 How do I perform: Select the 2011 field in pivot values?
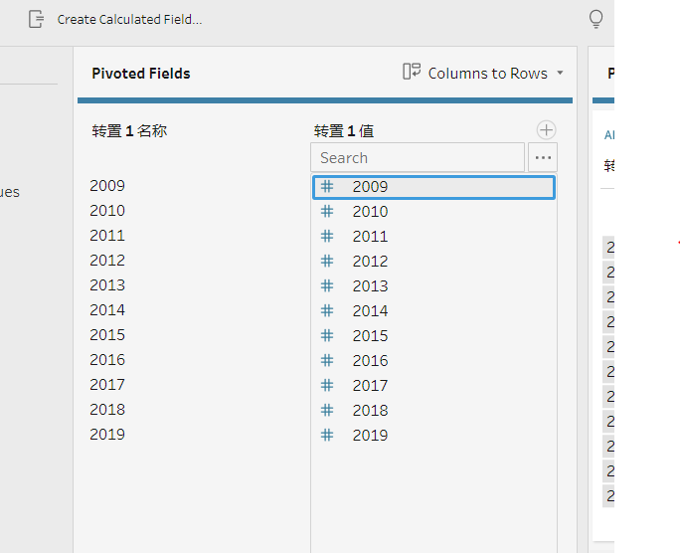tap(370, 236)
